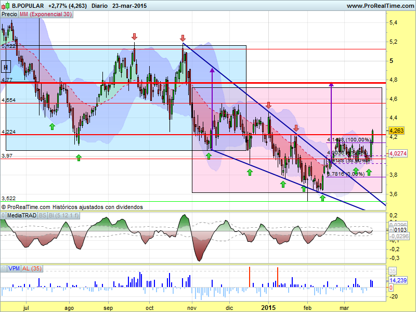This screenshot has height=312, width=416.
Task: Select the 4,224 horizontal line label
Action: point(8,132)
